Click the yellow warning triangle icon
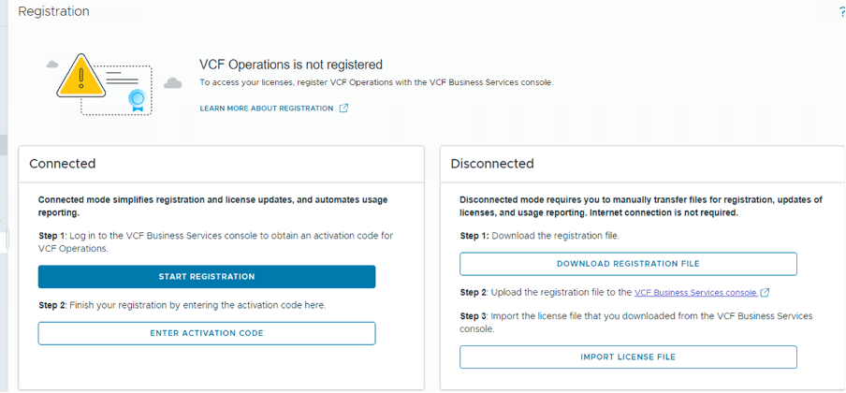Image resolution: width=846 pixels, height=393 pixels. tap(80, 76)
